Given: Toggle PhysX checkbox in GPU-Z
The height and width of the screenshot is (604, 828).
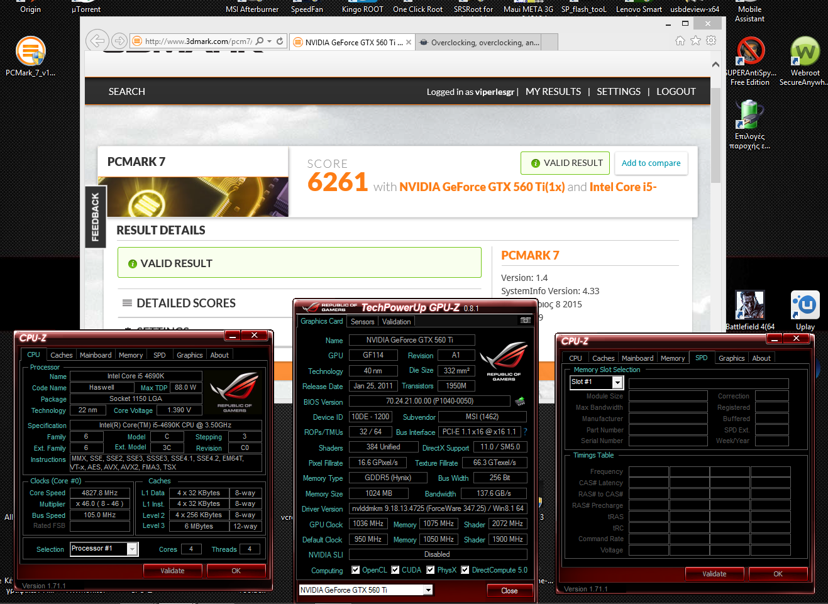Looking at the screenshot, I should pos(431,570).
